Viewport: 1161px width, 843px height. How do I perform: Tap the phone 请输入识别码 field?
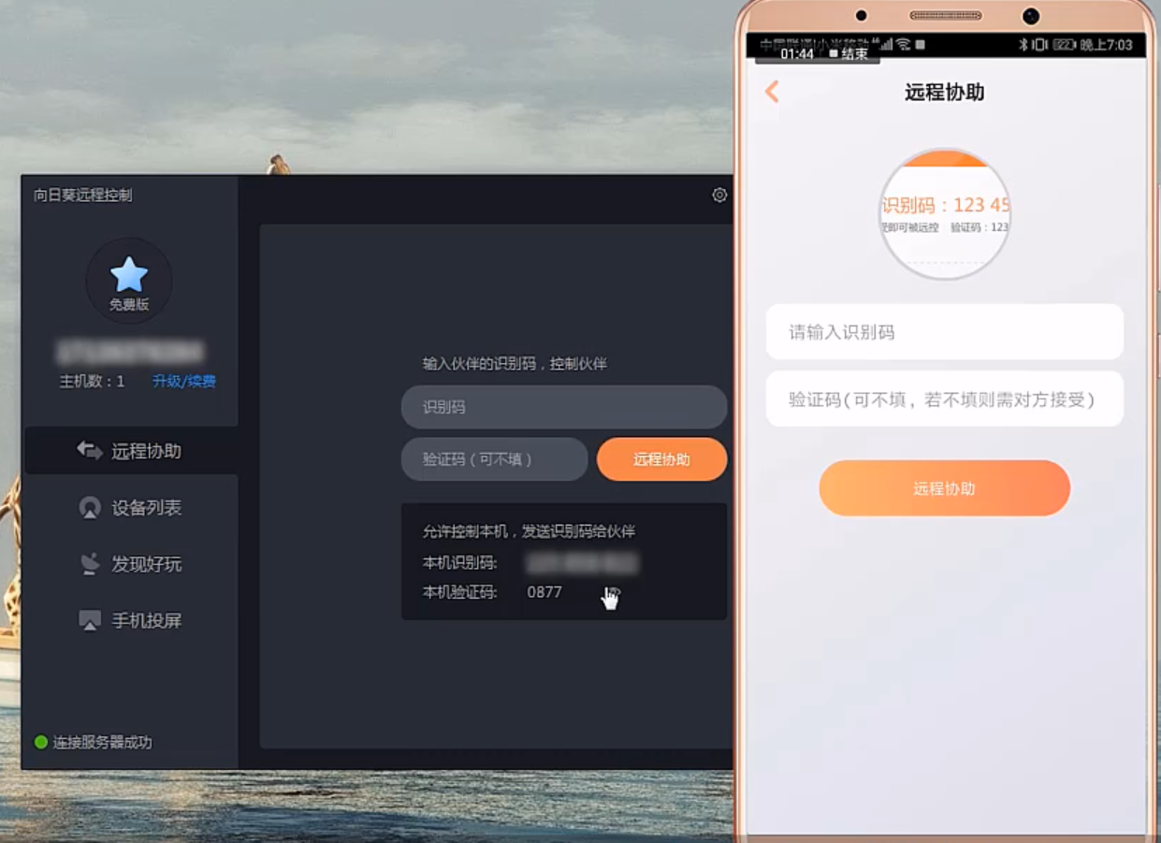pos(944,332)
